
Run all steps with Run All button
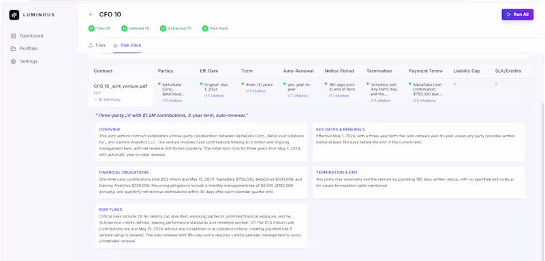[x=517, y=14]
